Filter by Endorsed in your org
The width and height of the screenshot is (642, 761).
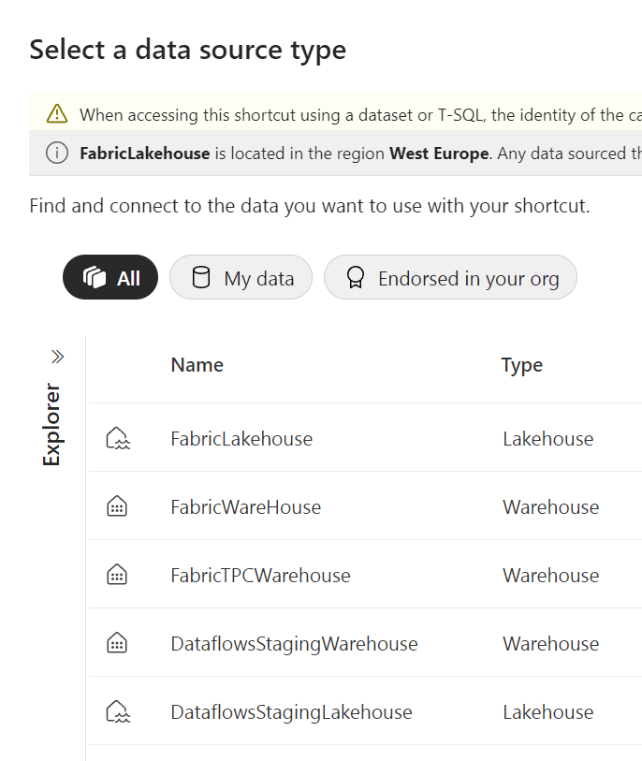[x=450, y=278]
